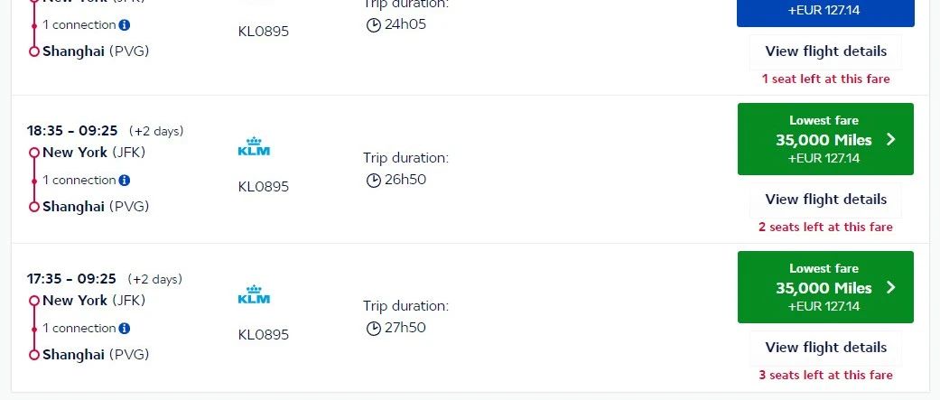The image size is (940, 400).
Task: Select 35,000 Miles fare for 17:35 departure
Action: (825, 287)
